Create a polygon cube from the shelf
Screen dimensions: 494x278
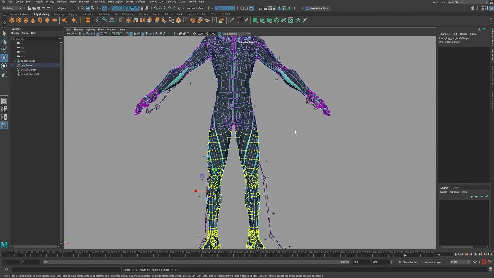tap(19, 20)
